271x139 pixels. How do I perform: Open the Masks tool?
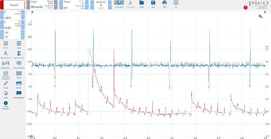(19, 74)
